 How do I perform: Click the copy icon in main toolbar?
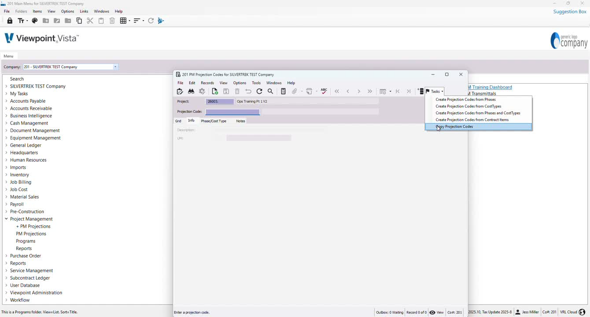point(79,21)
